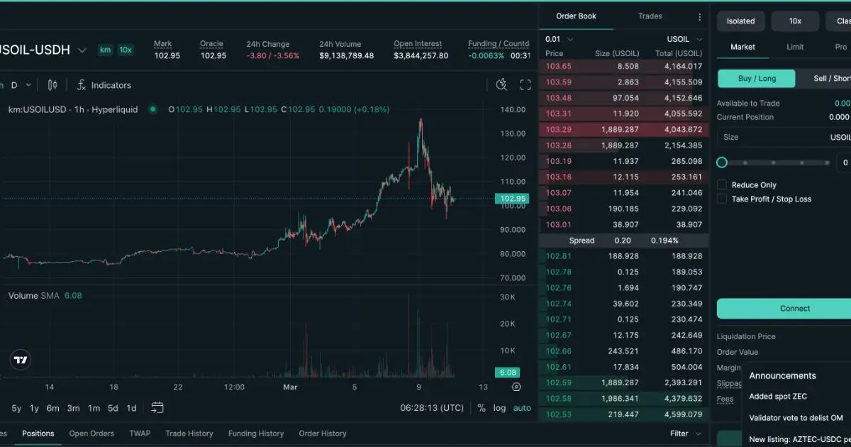Switch to the Trades tab
851x447 pixels.
[650, 16]
